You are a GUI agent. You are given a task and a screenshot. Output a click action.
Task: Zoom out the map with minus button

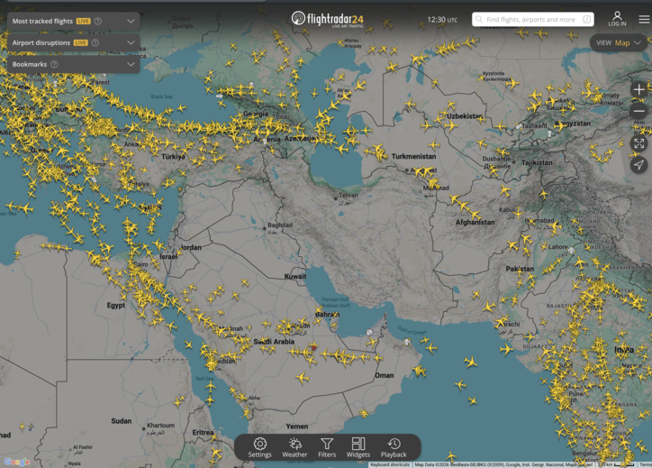click(x=638, y=112)
